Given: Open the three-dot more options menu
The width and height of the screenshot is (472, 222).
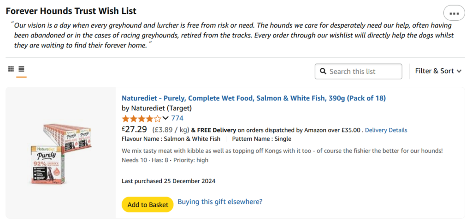Looking at the screenshot, I should (454, 13).
